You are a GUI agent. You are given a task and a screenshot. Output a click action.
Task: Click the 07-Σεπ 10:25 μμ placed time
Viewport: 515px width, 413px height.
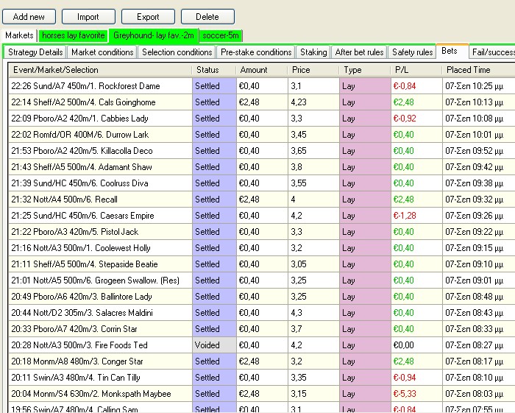point(475,86)
